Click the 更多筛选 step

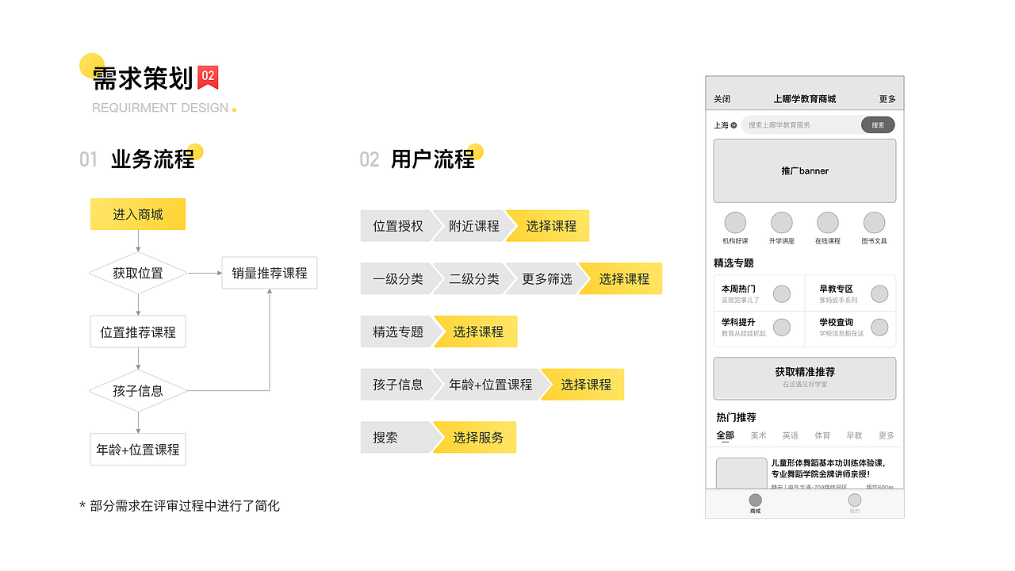click(x=547, y=278)
